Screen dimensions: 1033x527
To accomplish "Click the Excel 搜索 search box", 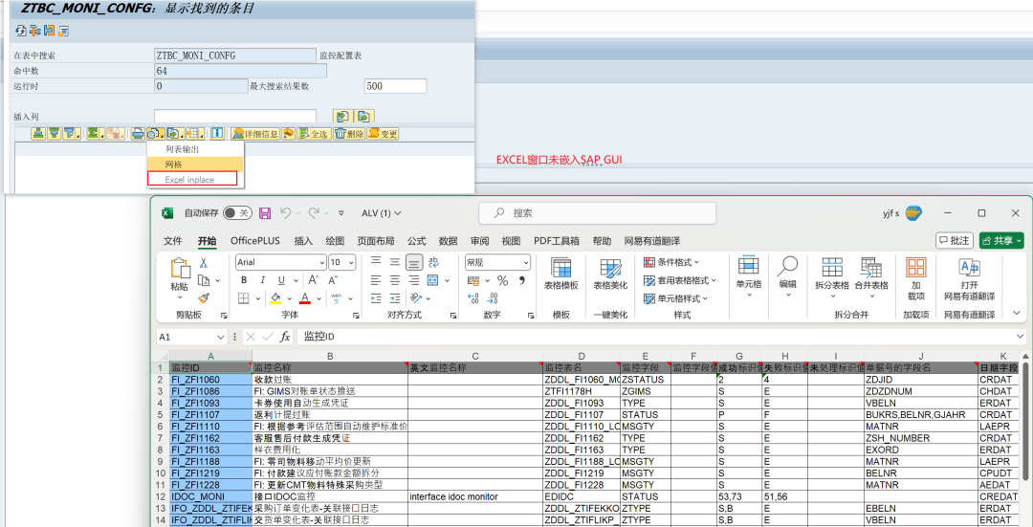I will (x=597, y=212).
